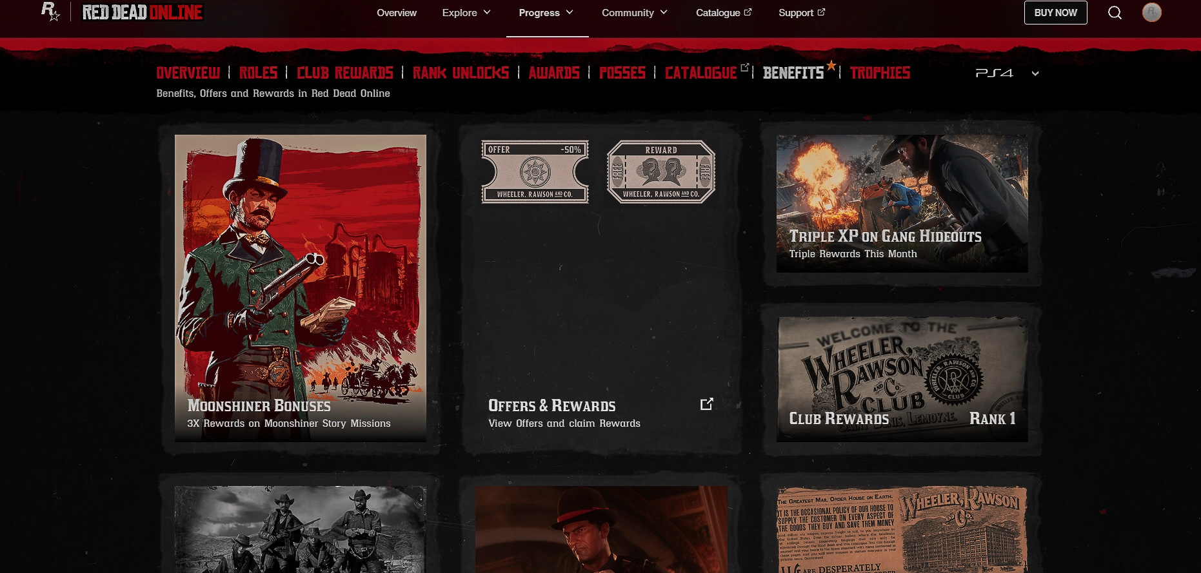Switch to the Rank Unlocks tab

point(461,73)
